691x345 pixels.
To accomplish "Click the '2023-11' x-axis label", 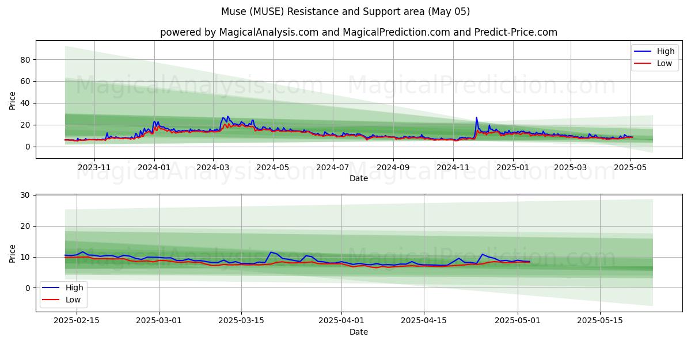I will pyautogui.click(x=94, y=167).
